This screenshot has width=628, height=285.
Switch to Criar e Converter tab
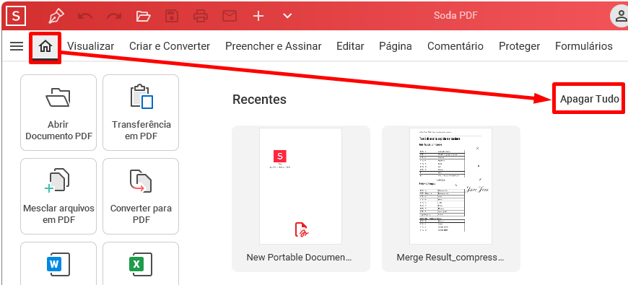pos(170,46)
